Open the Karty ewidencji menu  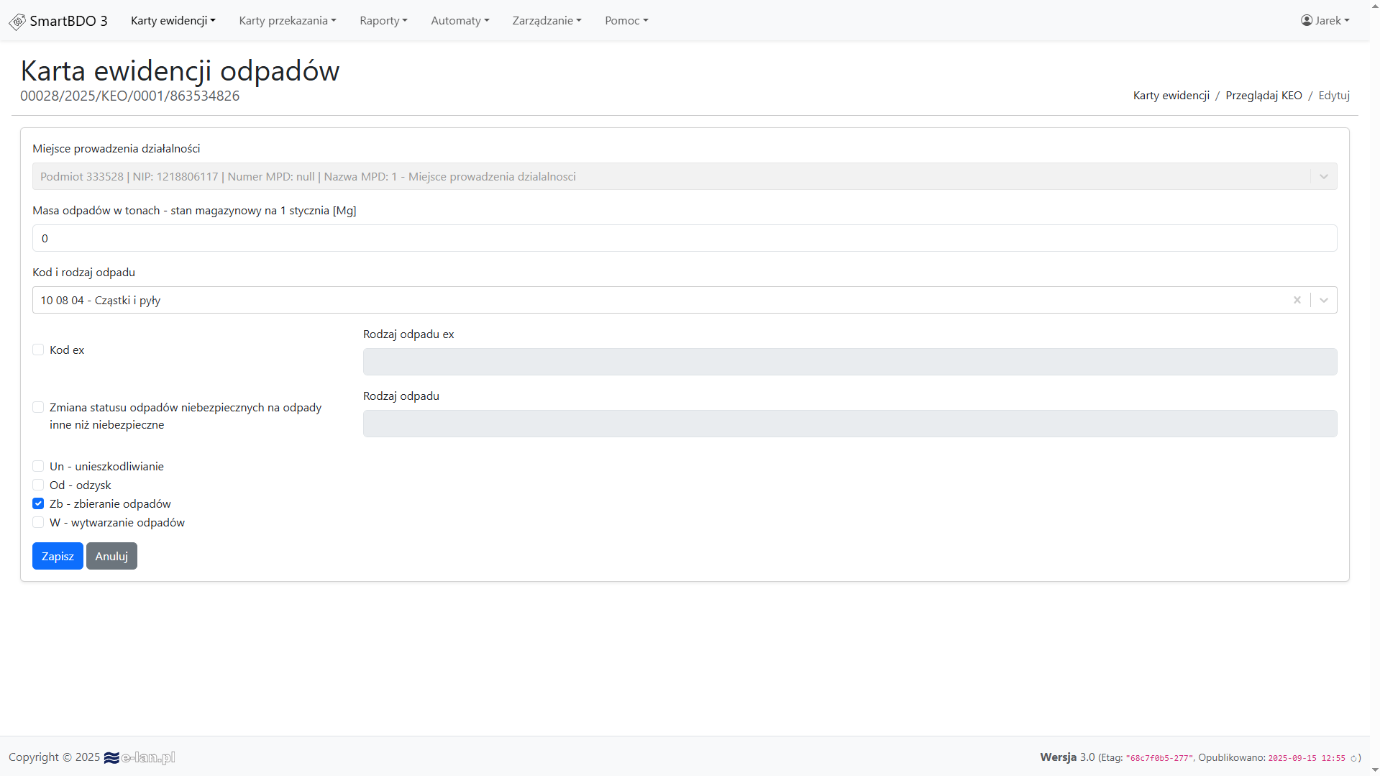[x=173, y=20]
